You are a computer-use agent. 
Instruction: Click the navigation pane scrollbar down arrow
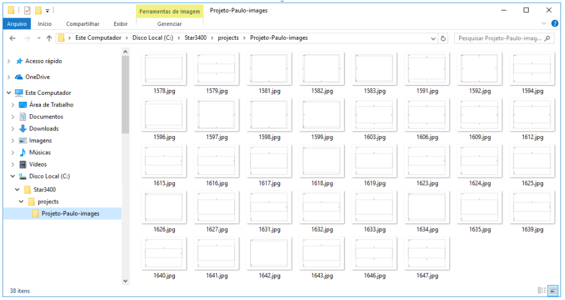[x=125, y=281]
